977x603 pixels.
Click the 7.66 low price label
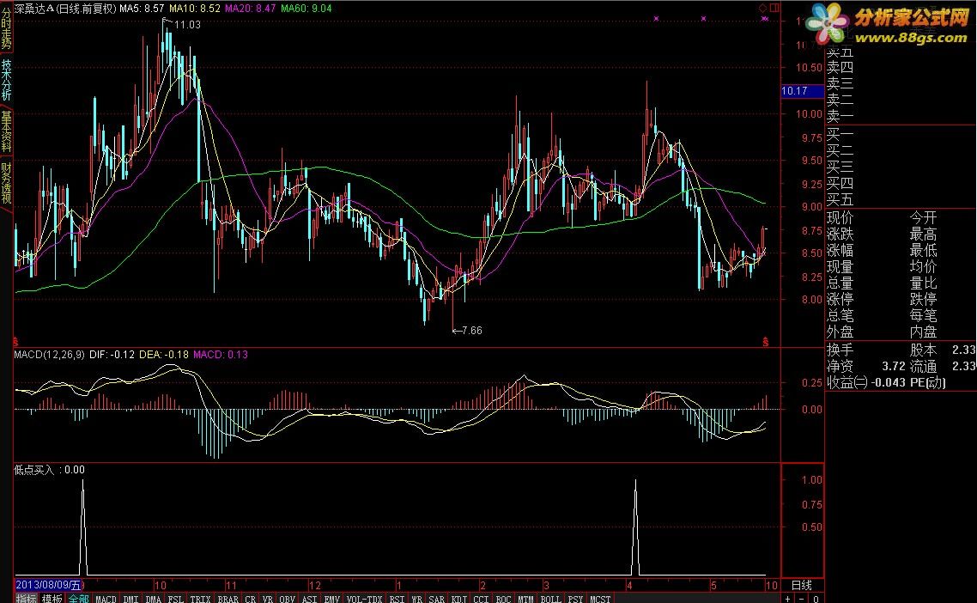coord(472,331)
